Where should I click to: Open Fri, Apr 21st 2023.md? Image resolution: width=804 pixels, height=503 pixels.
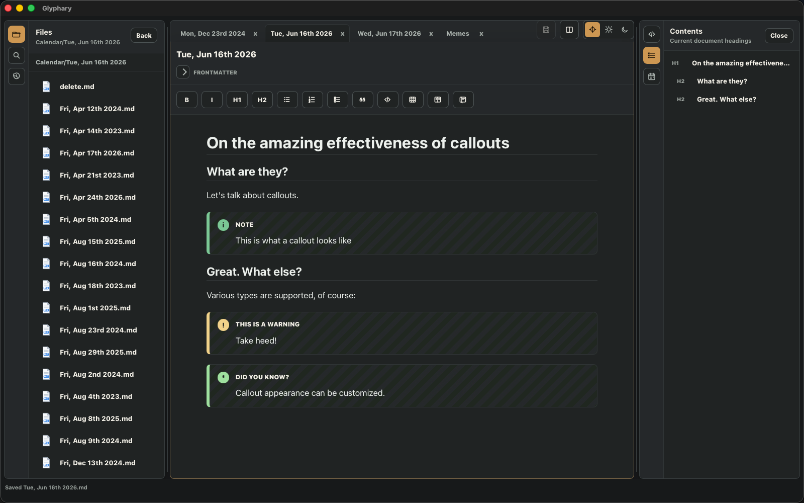pos(96,175)
